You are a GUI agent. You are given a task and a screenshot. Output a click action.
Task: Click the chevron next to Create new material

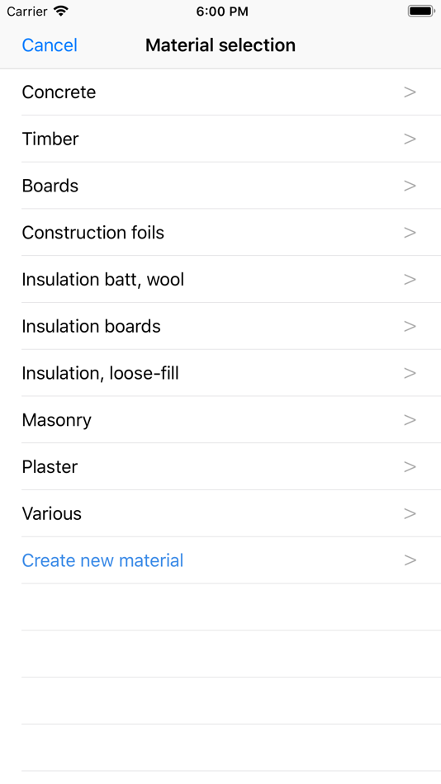tap(410, 560)
